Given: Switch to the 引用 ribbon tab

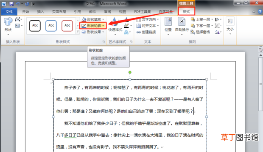Looking at the screenshot, I should 77,11.
